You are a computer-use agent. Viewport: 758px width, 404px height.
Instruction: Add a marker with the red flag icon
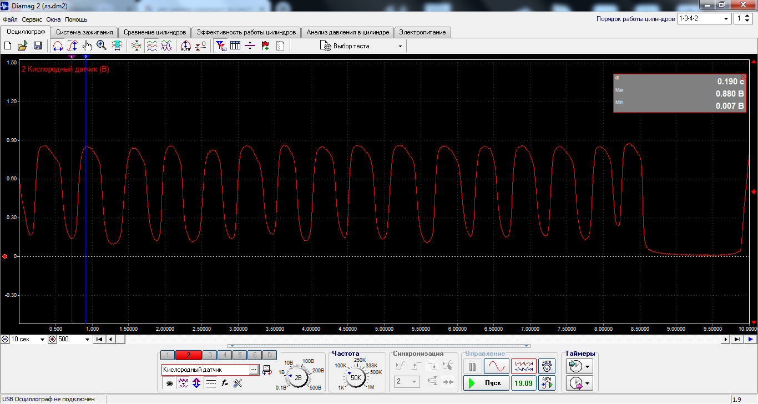265,46
